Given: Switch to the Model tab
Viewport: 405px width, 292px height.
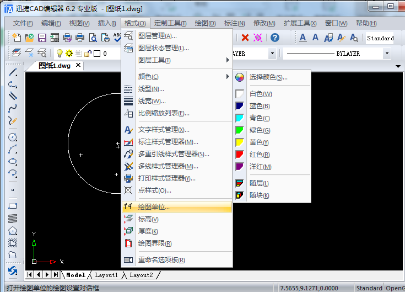Looking at the screenshot, I should click(x=75, y=275).
